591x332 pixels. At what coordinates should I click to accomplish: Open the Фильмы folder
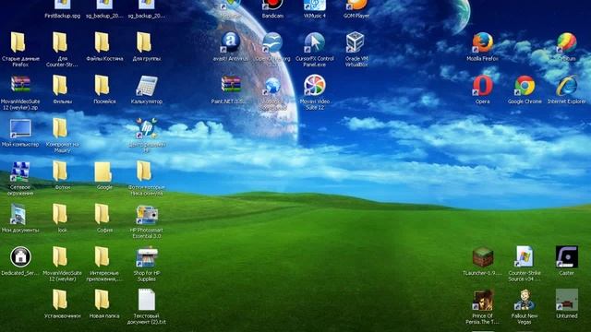60,85
